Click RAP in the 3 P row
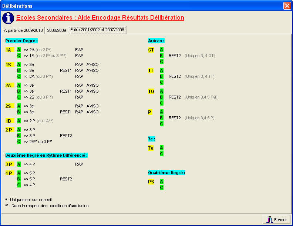This screenshot has width=293, height=226. [79, 164]
